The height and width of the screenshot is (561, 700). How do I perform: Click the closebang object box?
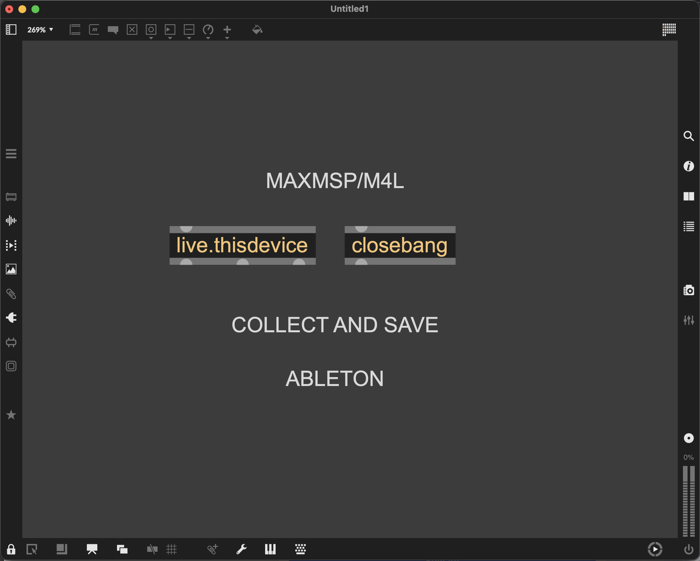[x=399, y=245]
